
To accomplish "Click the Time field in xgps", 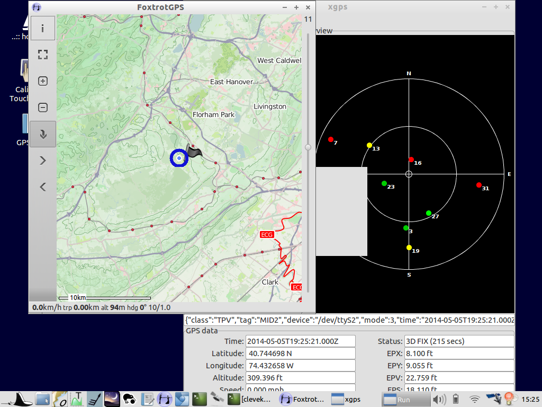I will [x=301, y=341].
